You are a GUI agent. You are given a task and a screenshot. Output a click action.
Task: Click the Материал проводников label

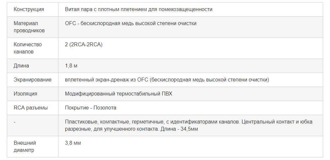click(x=29, y=27)
